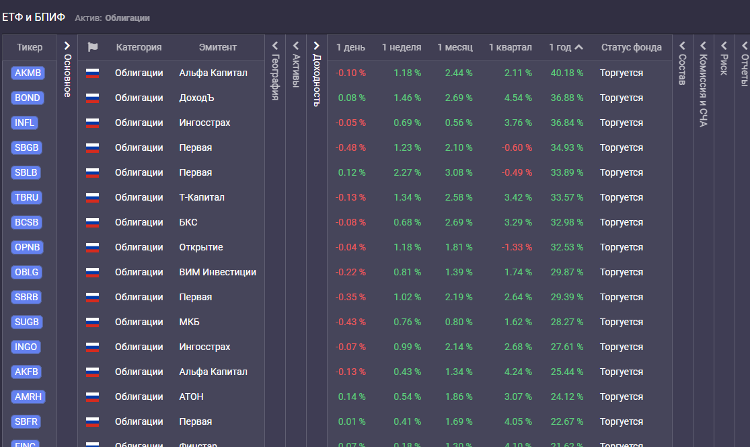Sort by Статус фонда column header
This screenshot has width=750, height=447.
(x=632, y=47)
